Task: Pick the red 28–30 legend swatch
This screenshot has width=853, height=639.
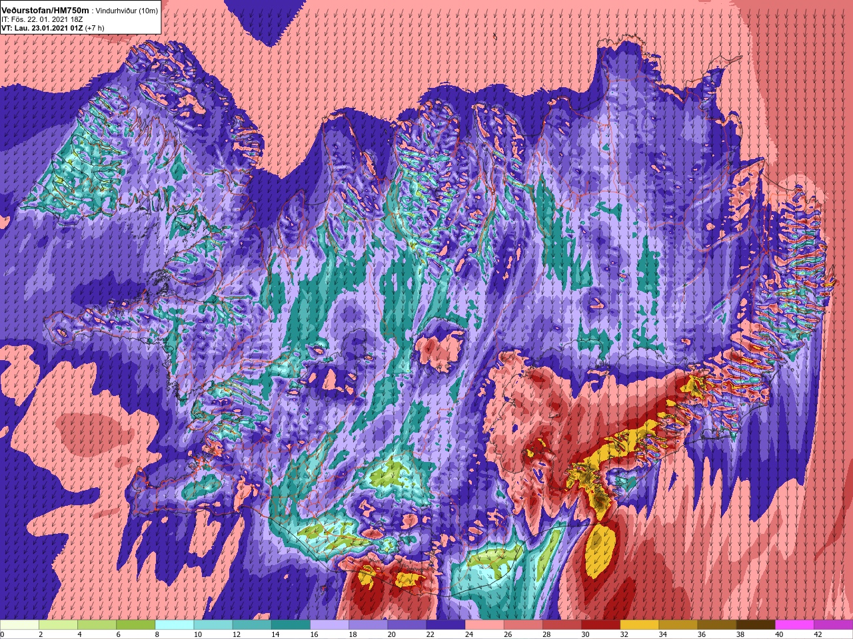Action: click(562, 625)
